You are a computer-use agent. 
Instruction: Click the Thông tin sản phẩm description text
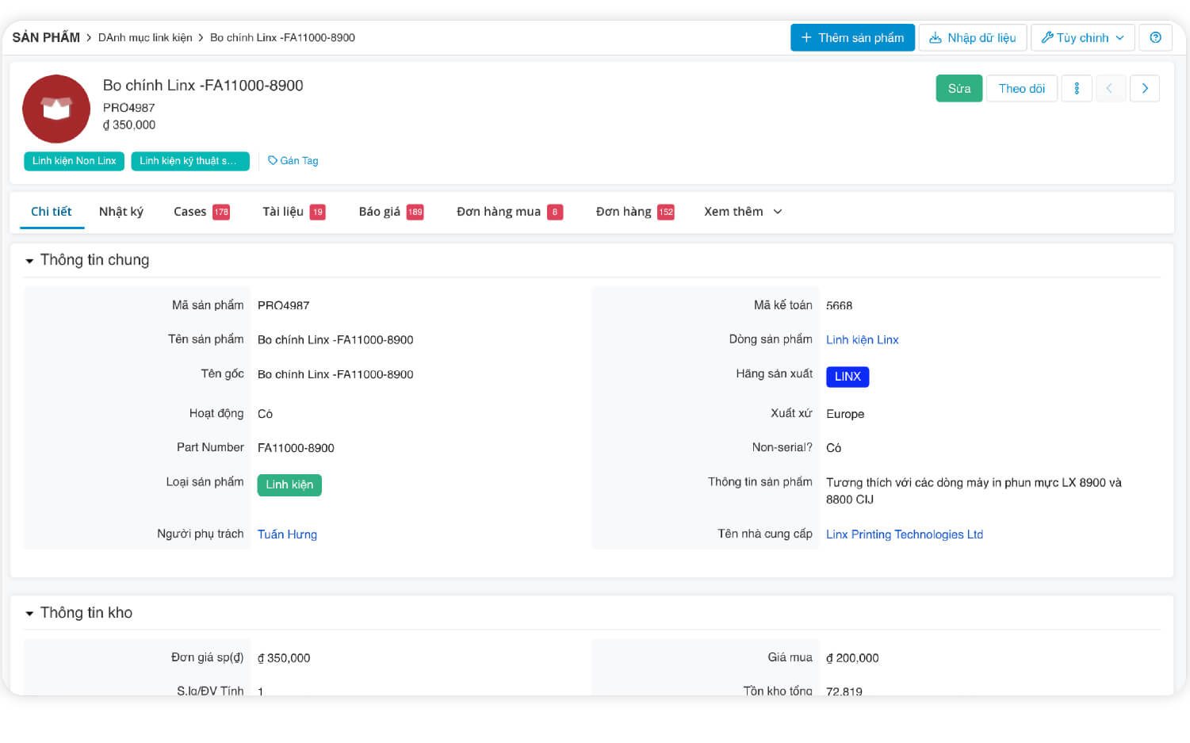(x=974, y=491)
